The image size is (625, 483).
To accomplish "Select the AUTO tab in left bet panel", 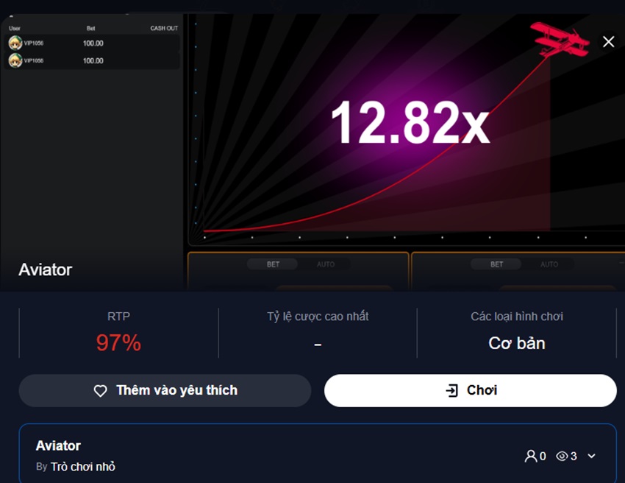I will click(x=326, y=264).
